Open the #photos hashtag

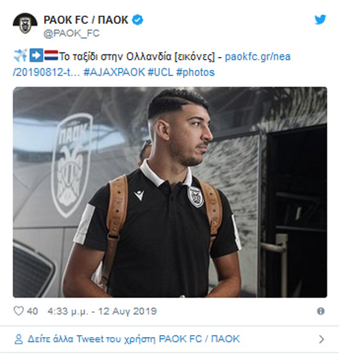[195, 73]
